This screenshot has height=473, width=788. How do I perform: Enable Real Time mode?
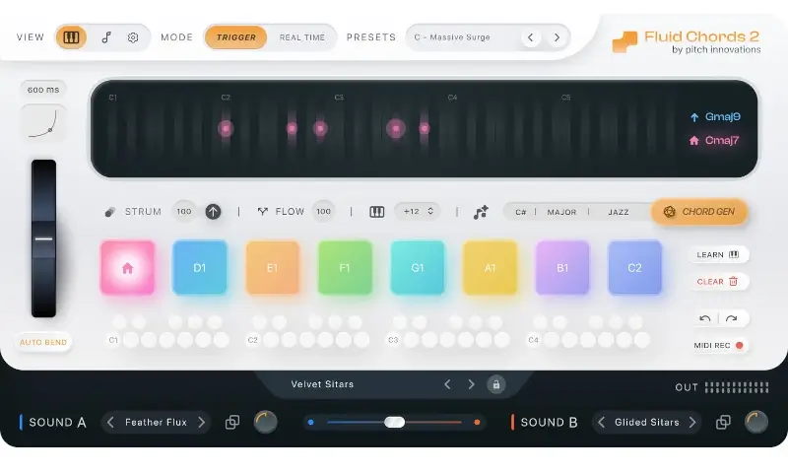tap(301, 37)
